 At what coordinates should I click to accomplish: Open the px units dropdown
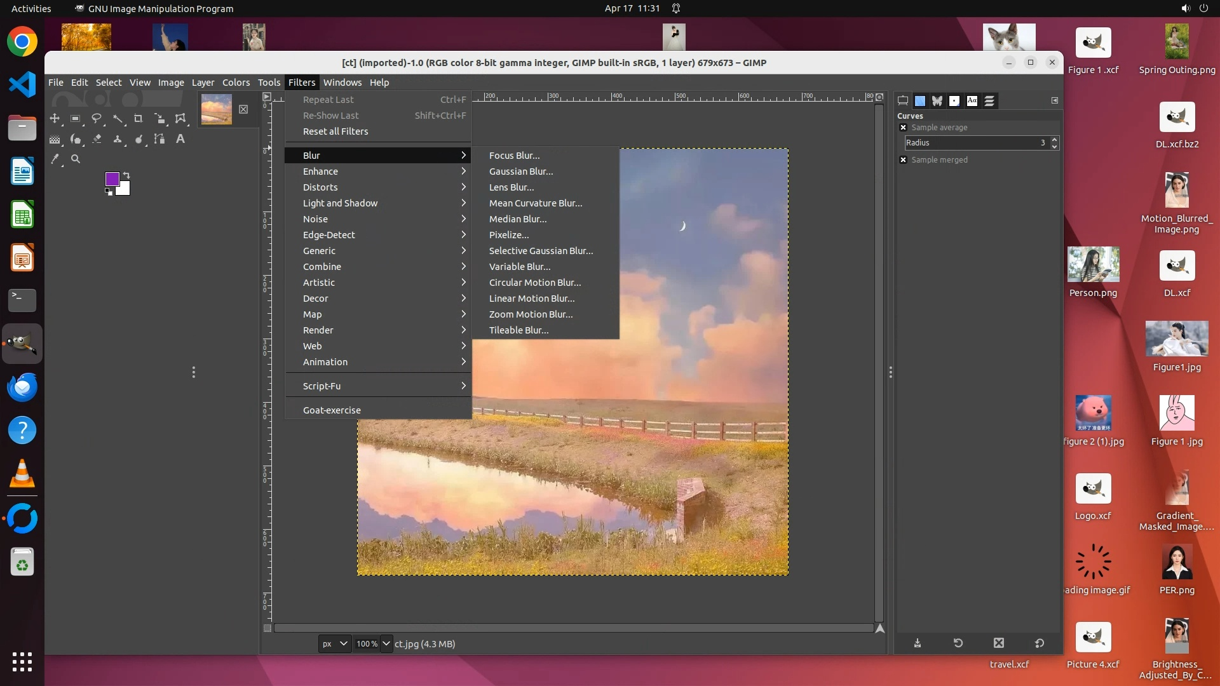[334, 643]
